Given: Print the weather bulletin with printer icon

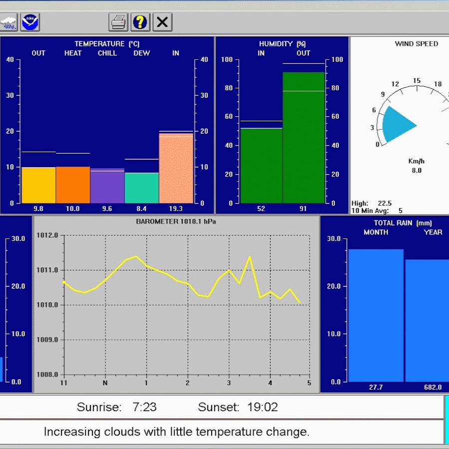Looking at the screenshot, I should tap(118, 22).
